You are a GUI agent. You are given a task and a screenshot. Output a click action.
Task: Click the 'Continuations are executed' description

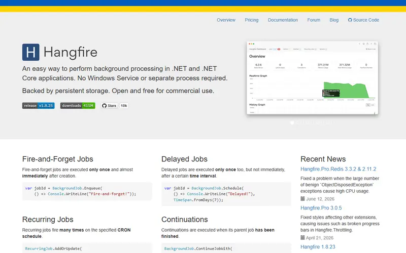pyautogui.click(x=218, y=233)
